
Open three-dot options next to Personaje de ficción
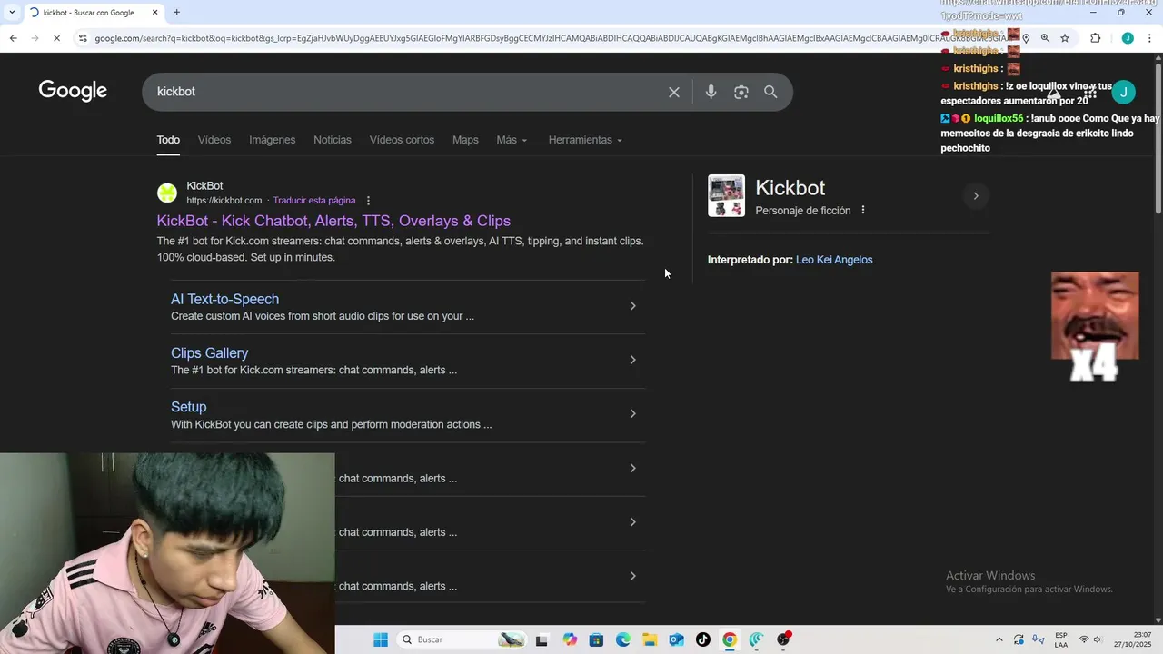(863, 211)
